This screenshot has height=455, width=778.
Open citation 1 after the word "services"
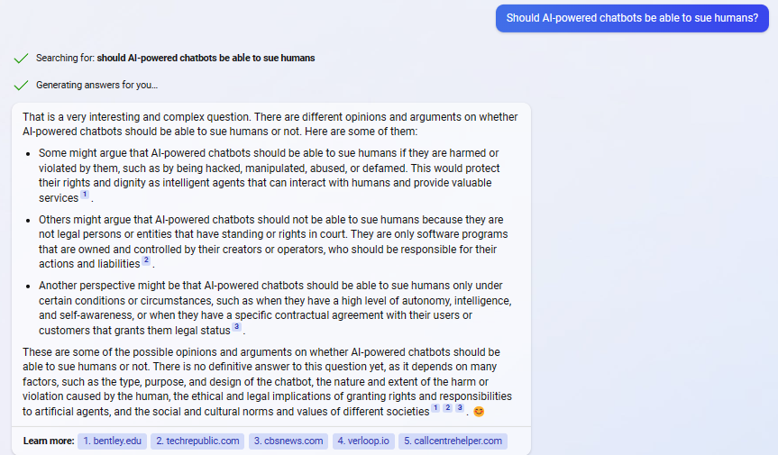click(85, 195)
